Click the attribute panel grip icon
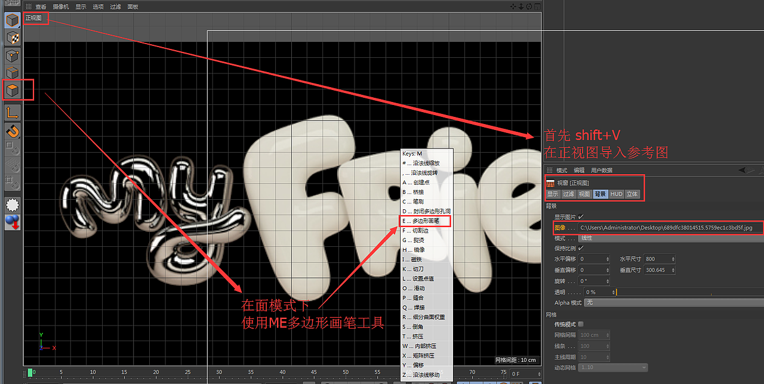 pyautogui.click(x=549, y=170)
